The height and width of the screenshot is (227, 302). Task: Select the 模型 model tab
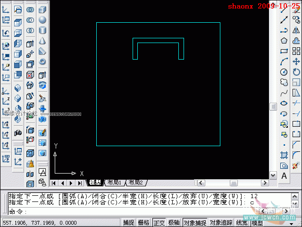(95, 183)
